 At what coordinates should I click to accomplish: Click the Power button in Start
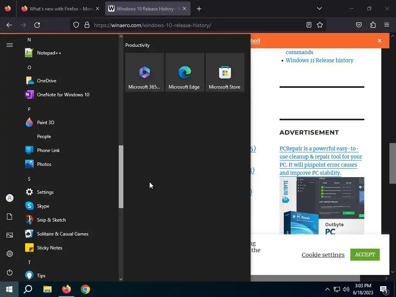pyautogui.click(x=10, y=272)
